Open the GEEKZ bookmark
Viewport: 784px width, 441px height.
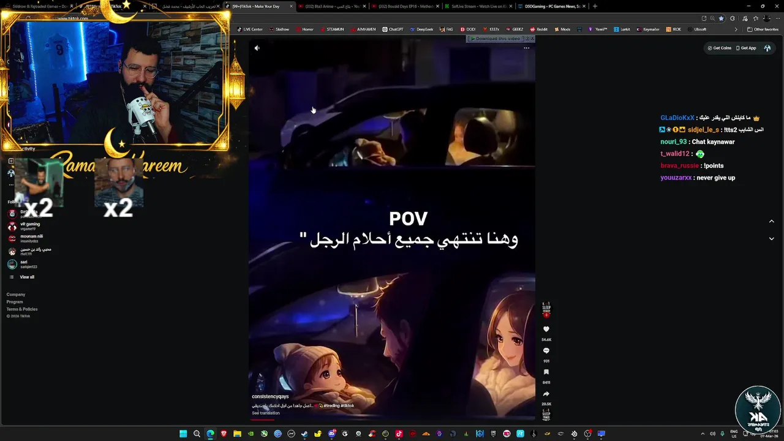coord(514,29)
